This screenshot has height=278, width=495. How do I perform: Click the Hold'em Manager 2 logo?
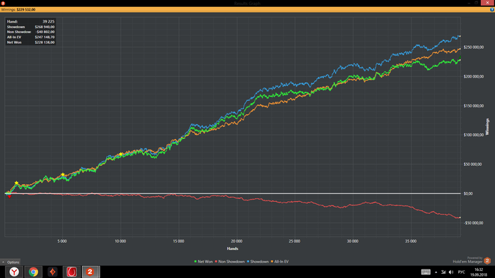(x=487, y=260)
